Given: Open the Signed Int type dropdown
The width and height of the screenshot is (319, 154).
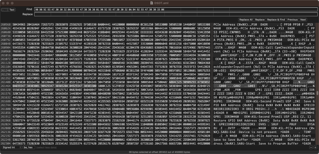Looking at the screenshot, I should [11, 147].
